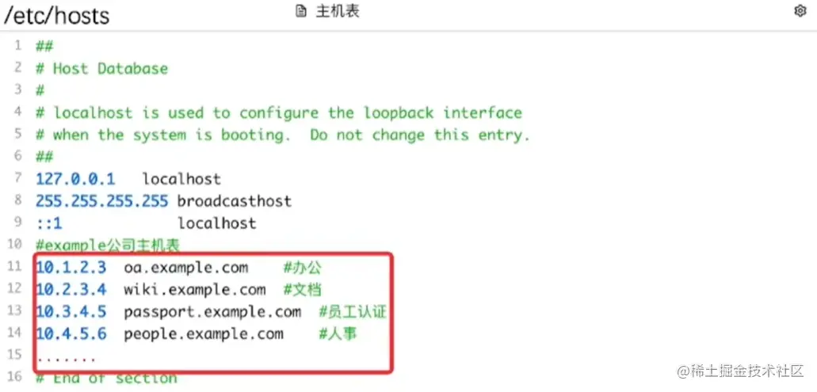Image resolution: width=817 pixels, height=392 pixels.
Task: Click the passport.example.com hostname
Action: tap(212, 312)
